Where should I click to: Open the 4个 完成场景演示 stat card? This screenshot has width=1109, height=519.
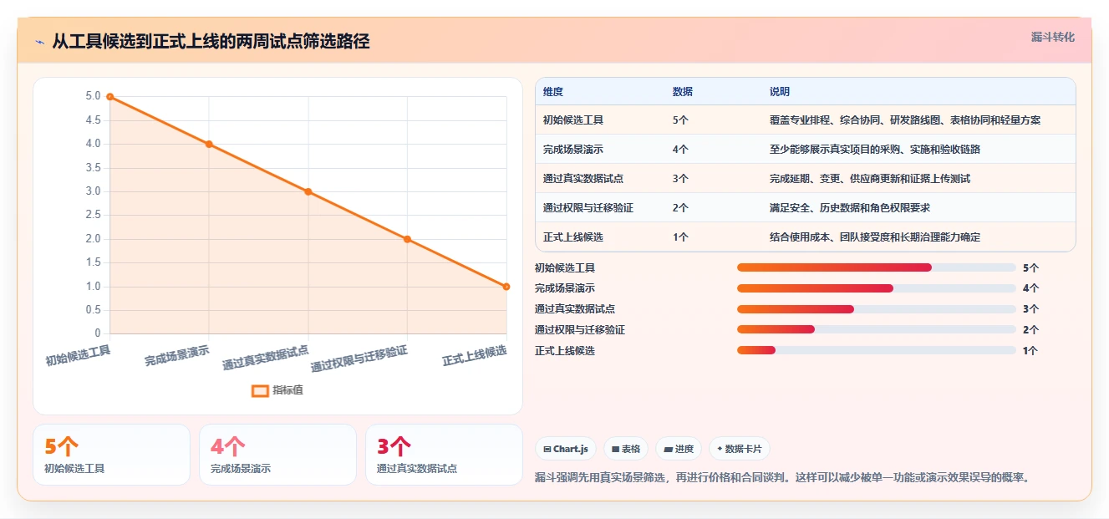[277, 455]
